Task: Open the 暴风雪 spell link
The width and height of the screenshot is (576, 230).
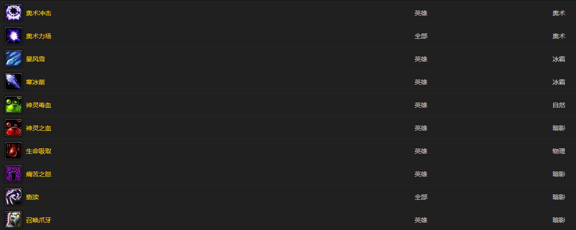Action: (35, 59)
